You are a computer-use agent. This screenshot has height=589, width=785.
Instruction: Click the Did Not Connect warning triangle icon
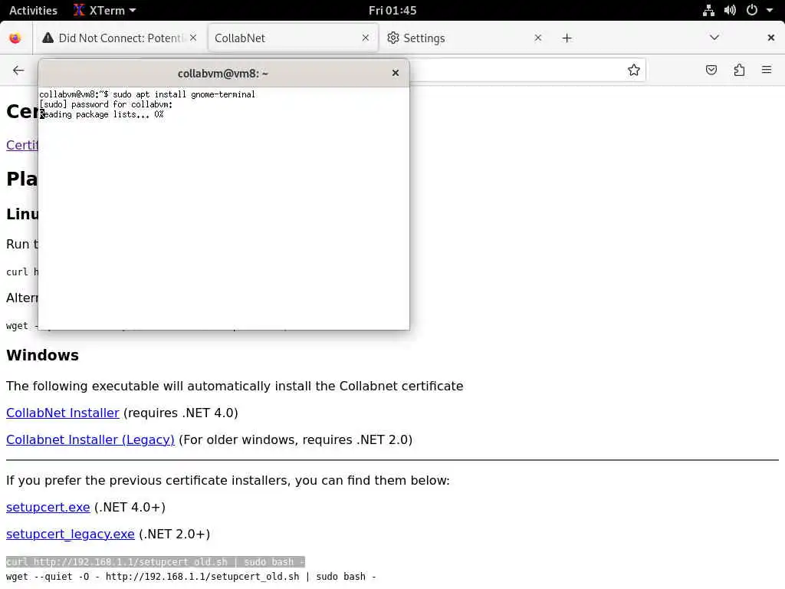(x=48, y=38)
